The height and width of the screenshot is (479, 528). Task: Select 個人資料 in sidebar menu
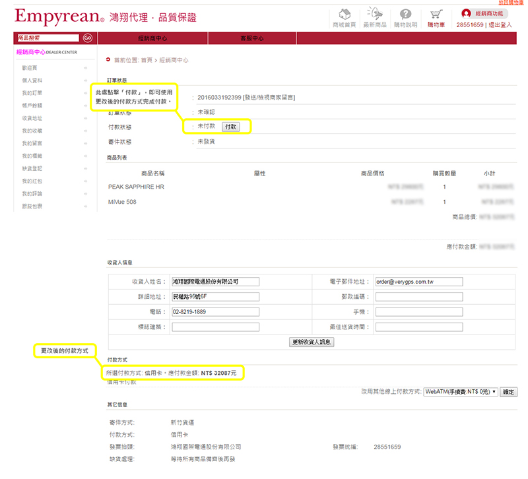click(x=32, y=80)
